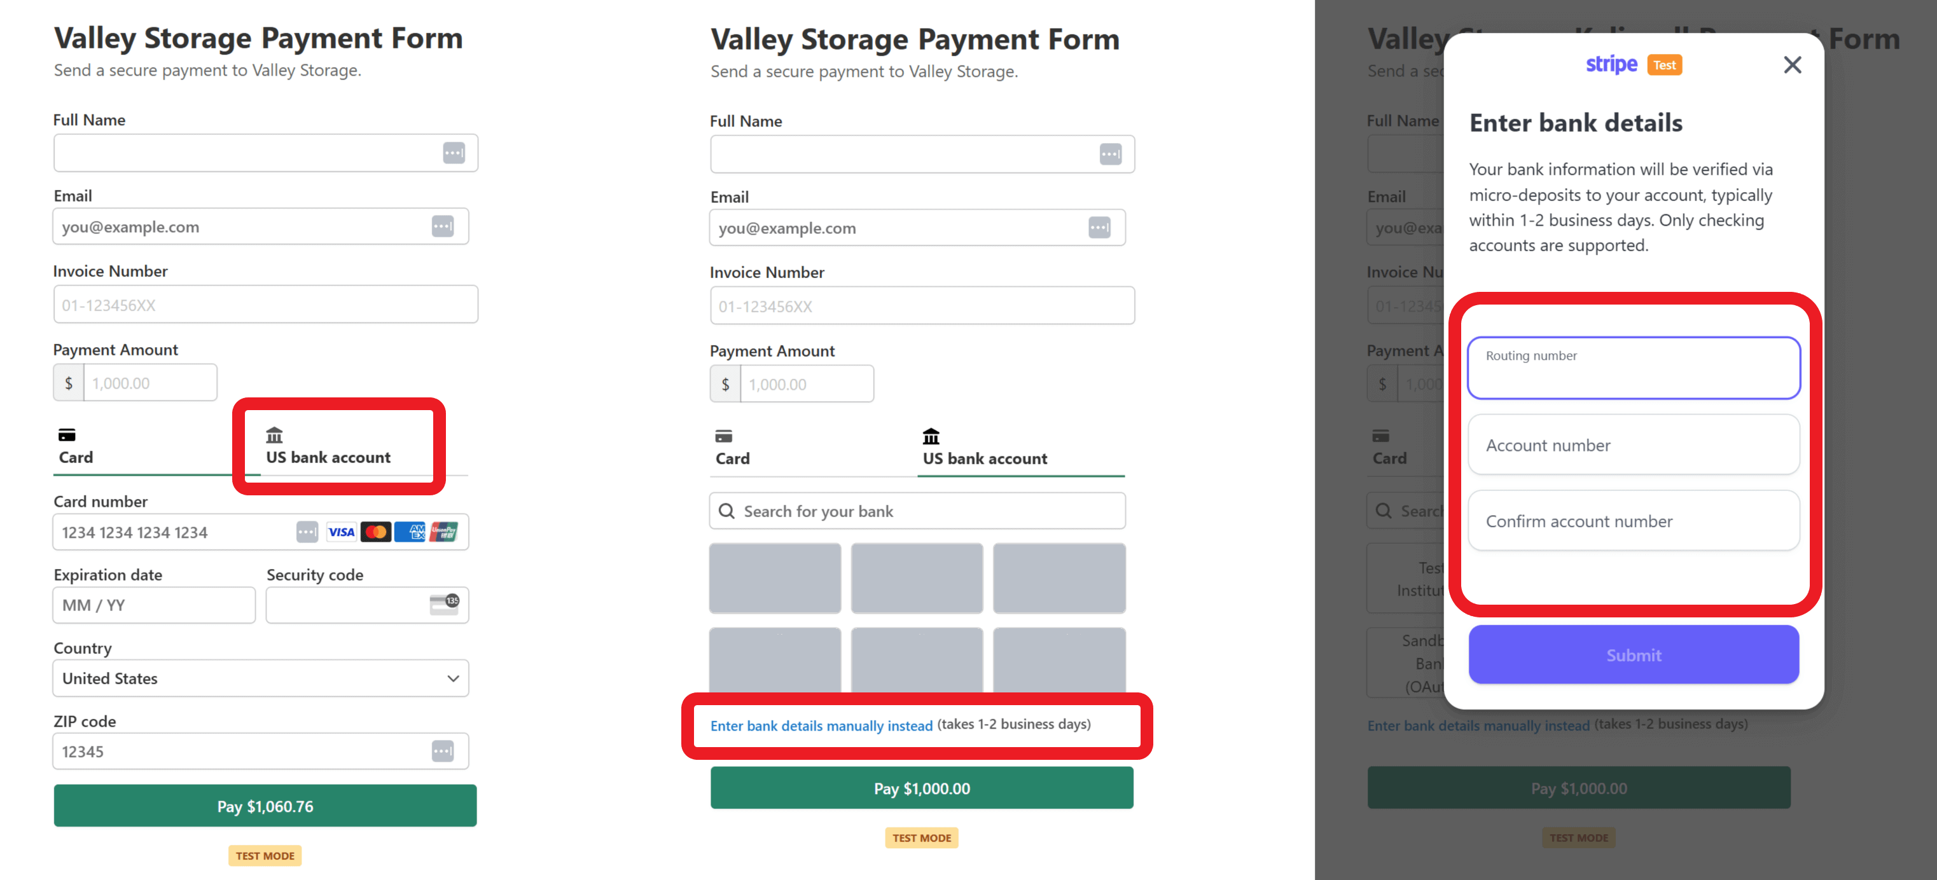The width and height of the screenshot is (1937, 880).
Task: Click the CVC card icon in Security code
Action: coord(443,604)
